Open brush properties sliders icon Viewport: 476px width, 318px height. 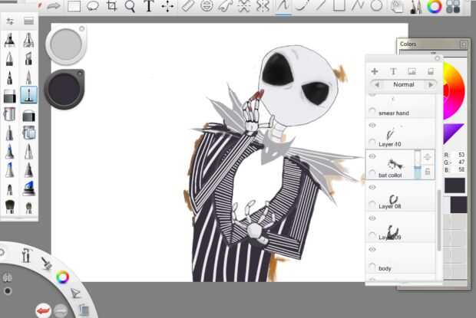[10, 21]
